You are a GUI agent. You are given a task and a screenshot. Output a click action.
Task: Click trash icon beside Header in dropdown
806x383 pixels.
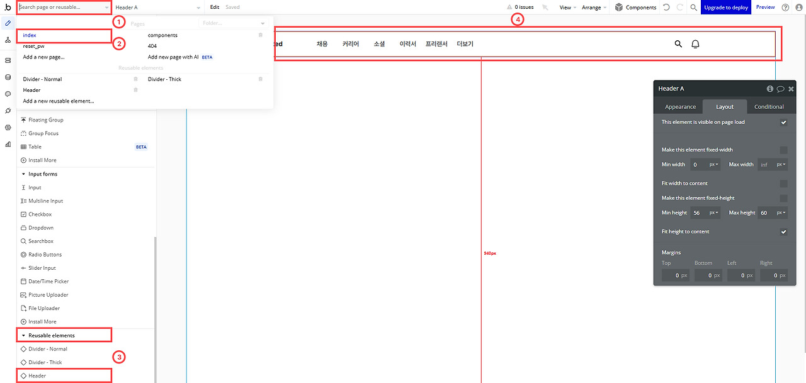click(135, 90)
